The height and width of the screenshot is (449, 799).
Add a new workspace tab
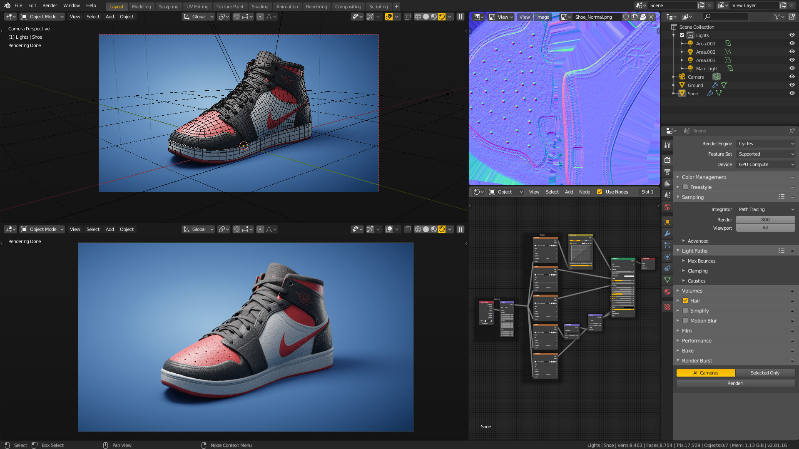[396, 7]
